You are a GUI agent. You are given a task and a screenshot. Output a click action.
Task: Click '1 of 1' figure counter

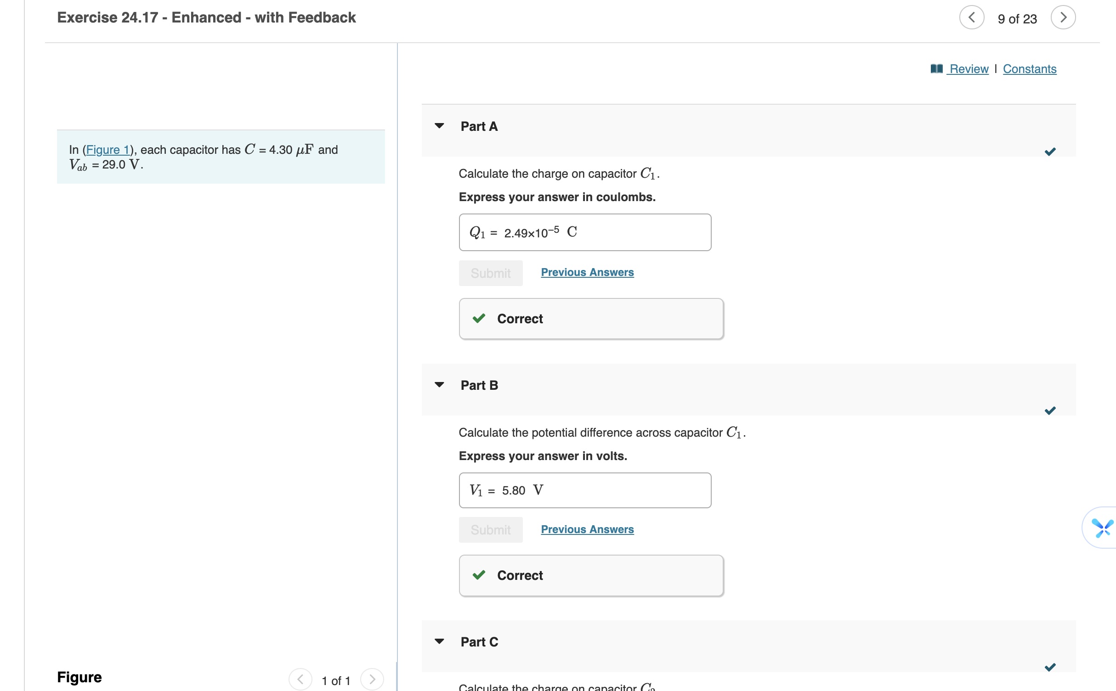(x=336, y=681)
